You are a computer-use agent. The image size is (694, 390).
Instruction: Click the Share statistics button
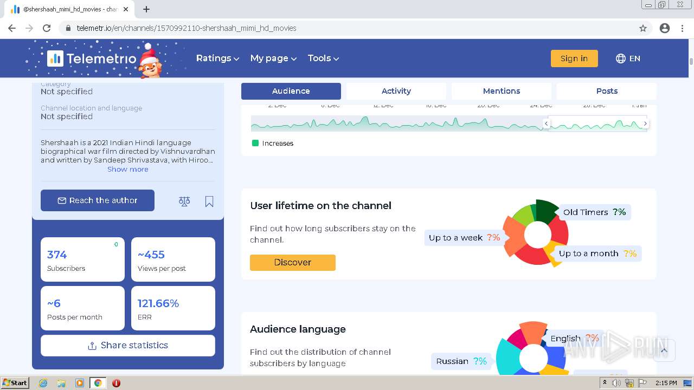click(x=128, y=346)
